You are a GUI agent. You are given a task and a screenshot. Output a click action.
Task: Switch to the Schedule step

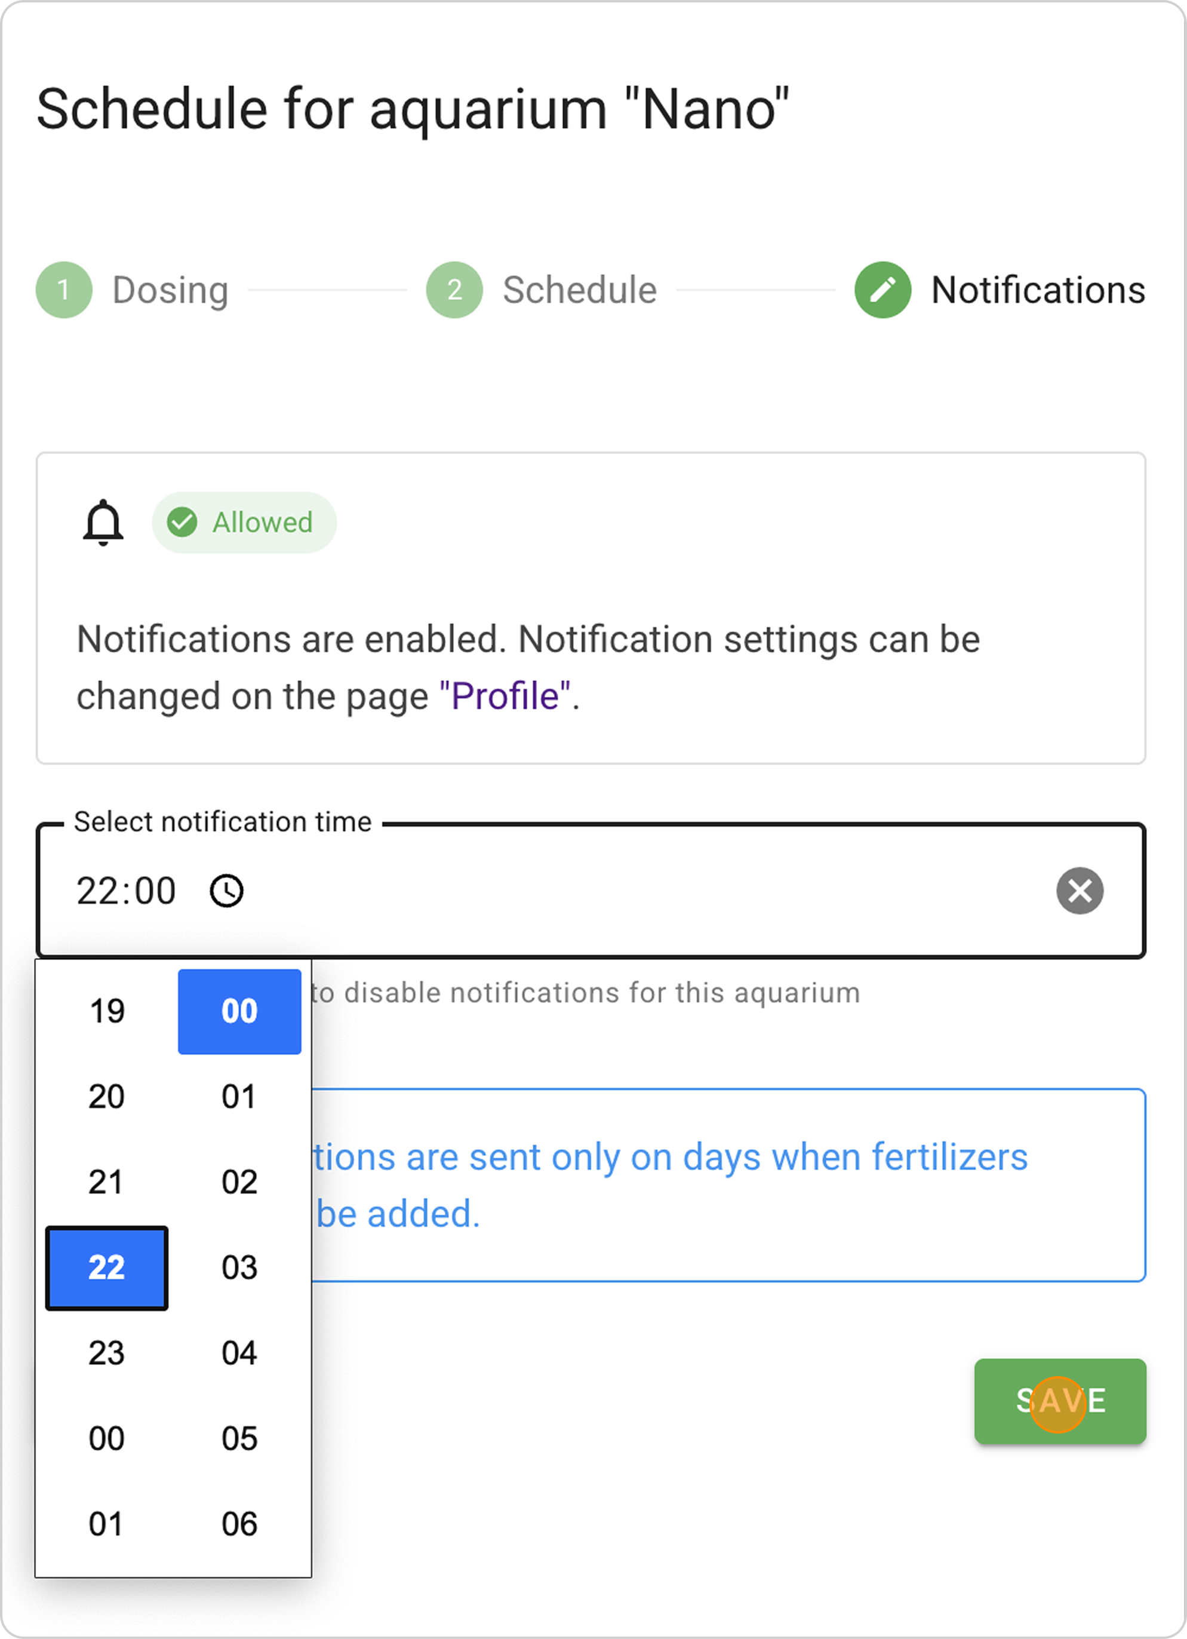coord(579,290)
